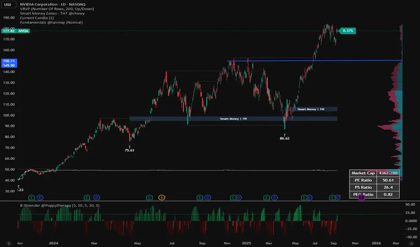This screenshot has width=420, height=247.
Task: Click the dividend D marker near September 2024
Action: coord(208,198)
